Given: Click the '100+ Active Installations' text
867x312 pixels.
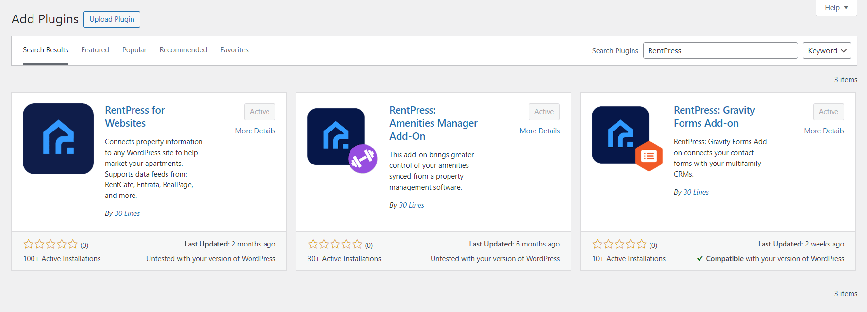Looking at the screenshot, I should click(62, 259).
